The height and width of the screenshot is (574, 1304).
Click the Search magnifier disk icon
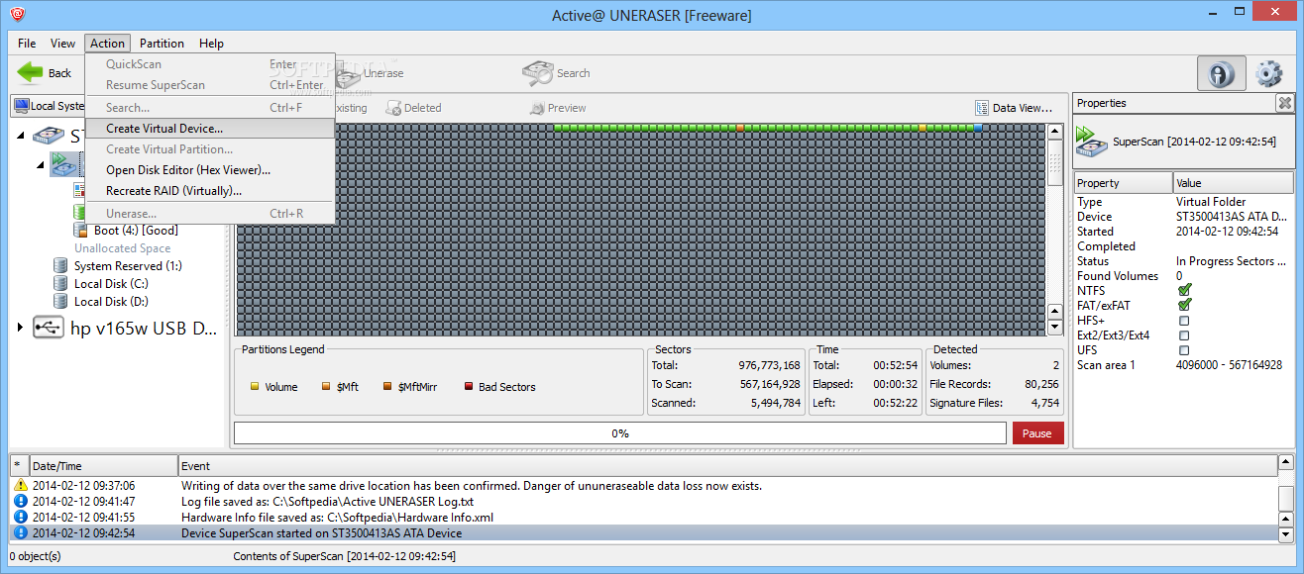tap(537, 72)
